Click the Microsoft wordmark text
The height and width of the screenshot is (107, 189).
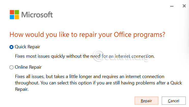point(37,15)
